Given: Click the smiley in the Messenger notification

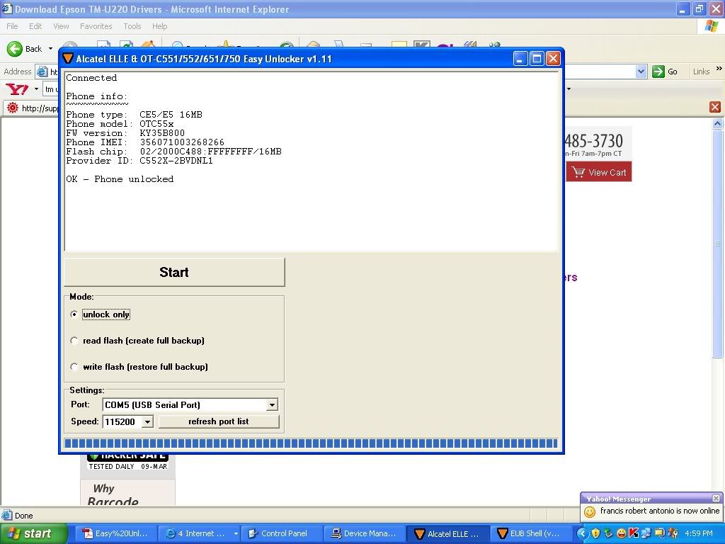Looking at the screenshot, I should [590, 511].
